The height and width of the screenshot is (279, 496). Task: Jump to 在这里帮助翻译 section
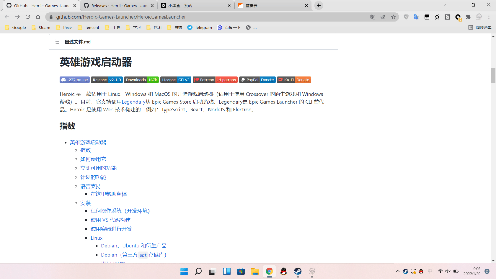point(109,194)
